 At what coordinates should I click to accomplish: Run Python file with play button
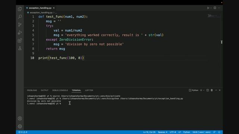coord(208,8)
